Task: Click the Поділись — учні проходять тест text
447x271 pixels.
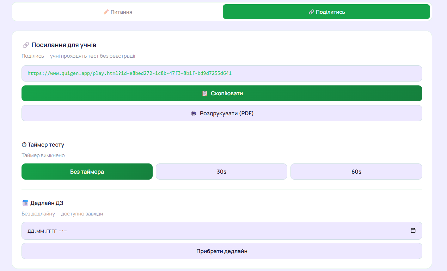Action: (78, 56)
